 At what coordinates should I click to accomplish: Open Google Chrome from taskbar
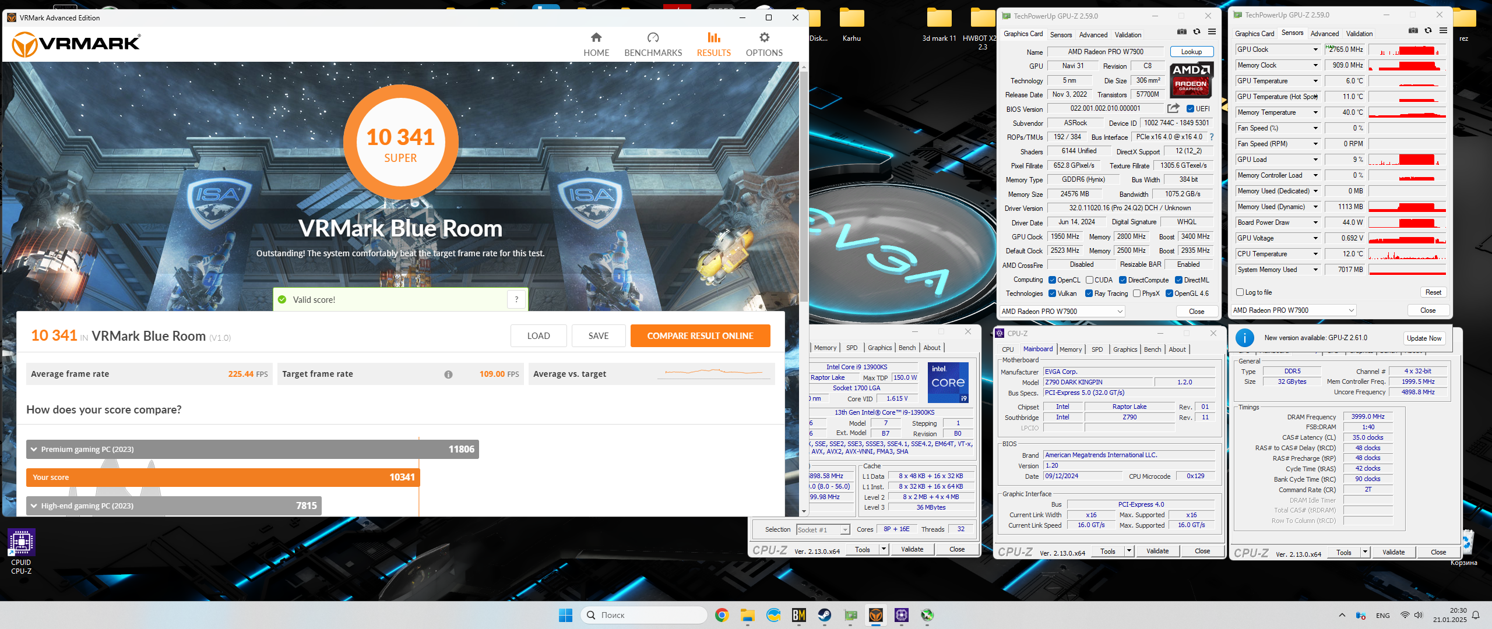pyautogui.click(x=722, y=615)
